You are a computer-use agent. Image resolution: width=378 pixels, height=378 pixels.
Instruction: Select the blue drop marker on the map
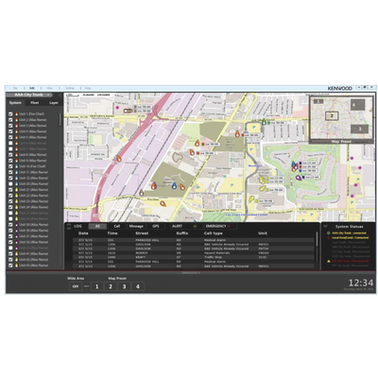point(174,185)
